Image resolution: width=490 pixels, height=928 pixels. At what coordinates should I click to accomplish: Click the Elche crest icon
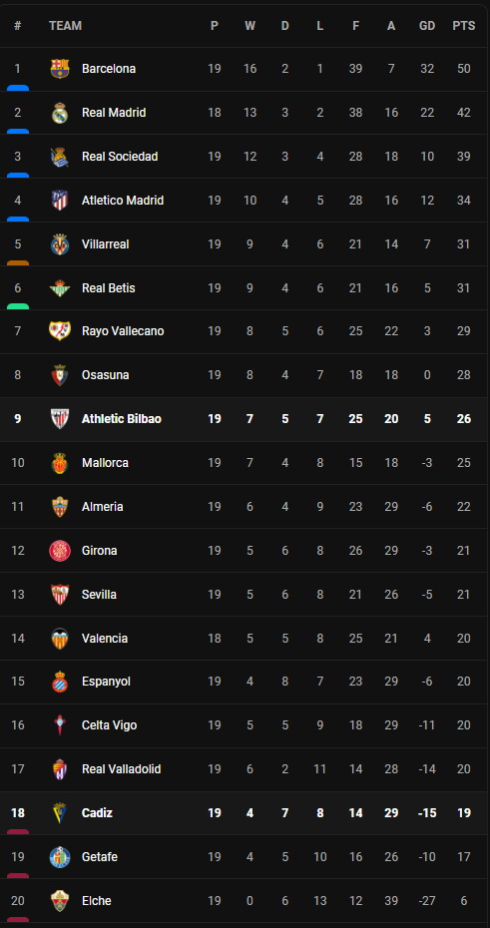[x=60, y=901]
